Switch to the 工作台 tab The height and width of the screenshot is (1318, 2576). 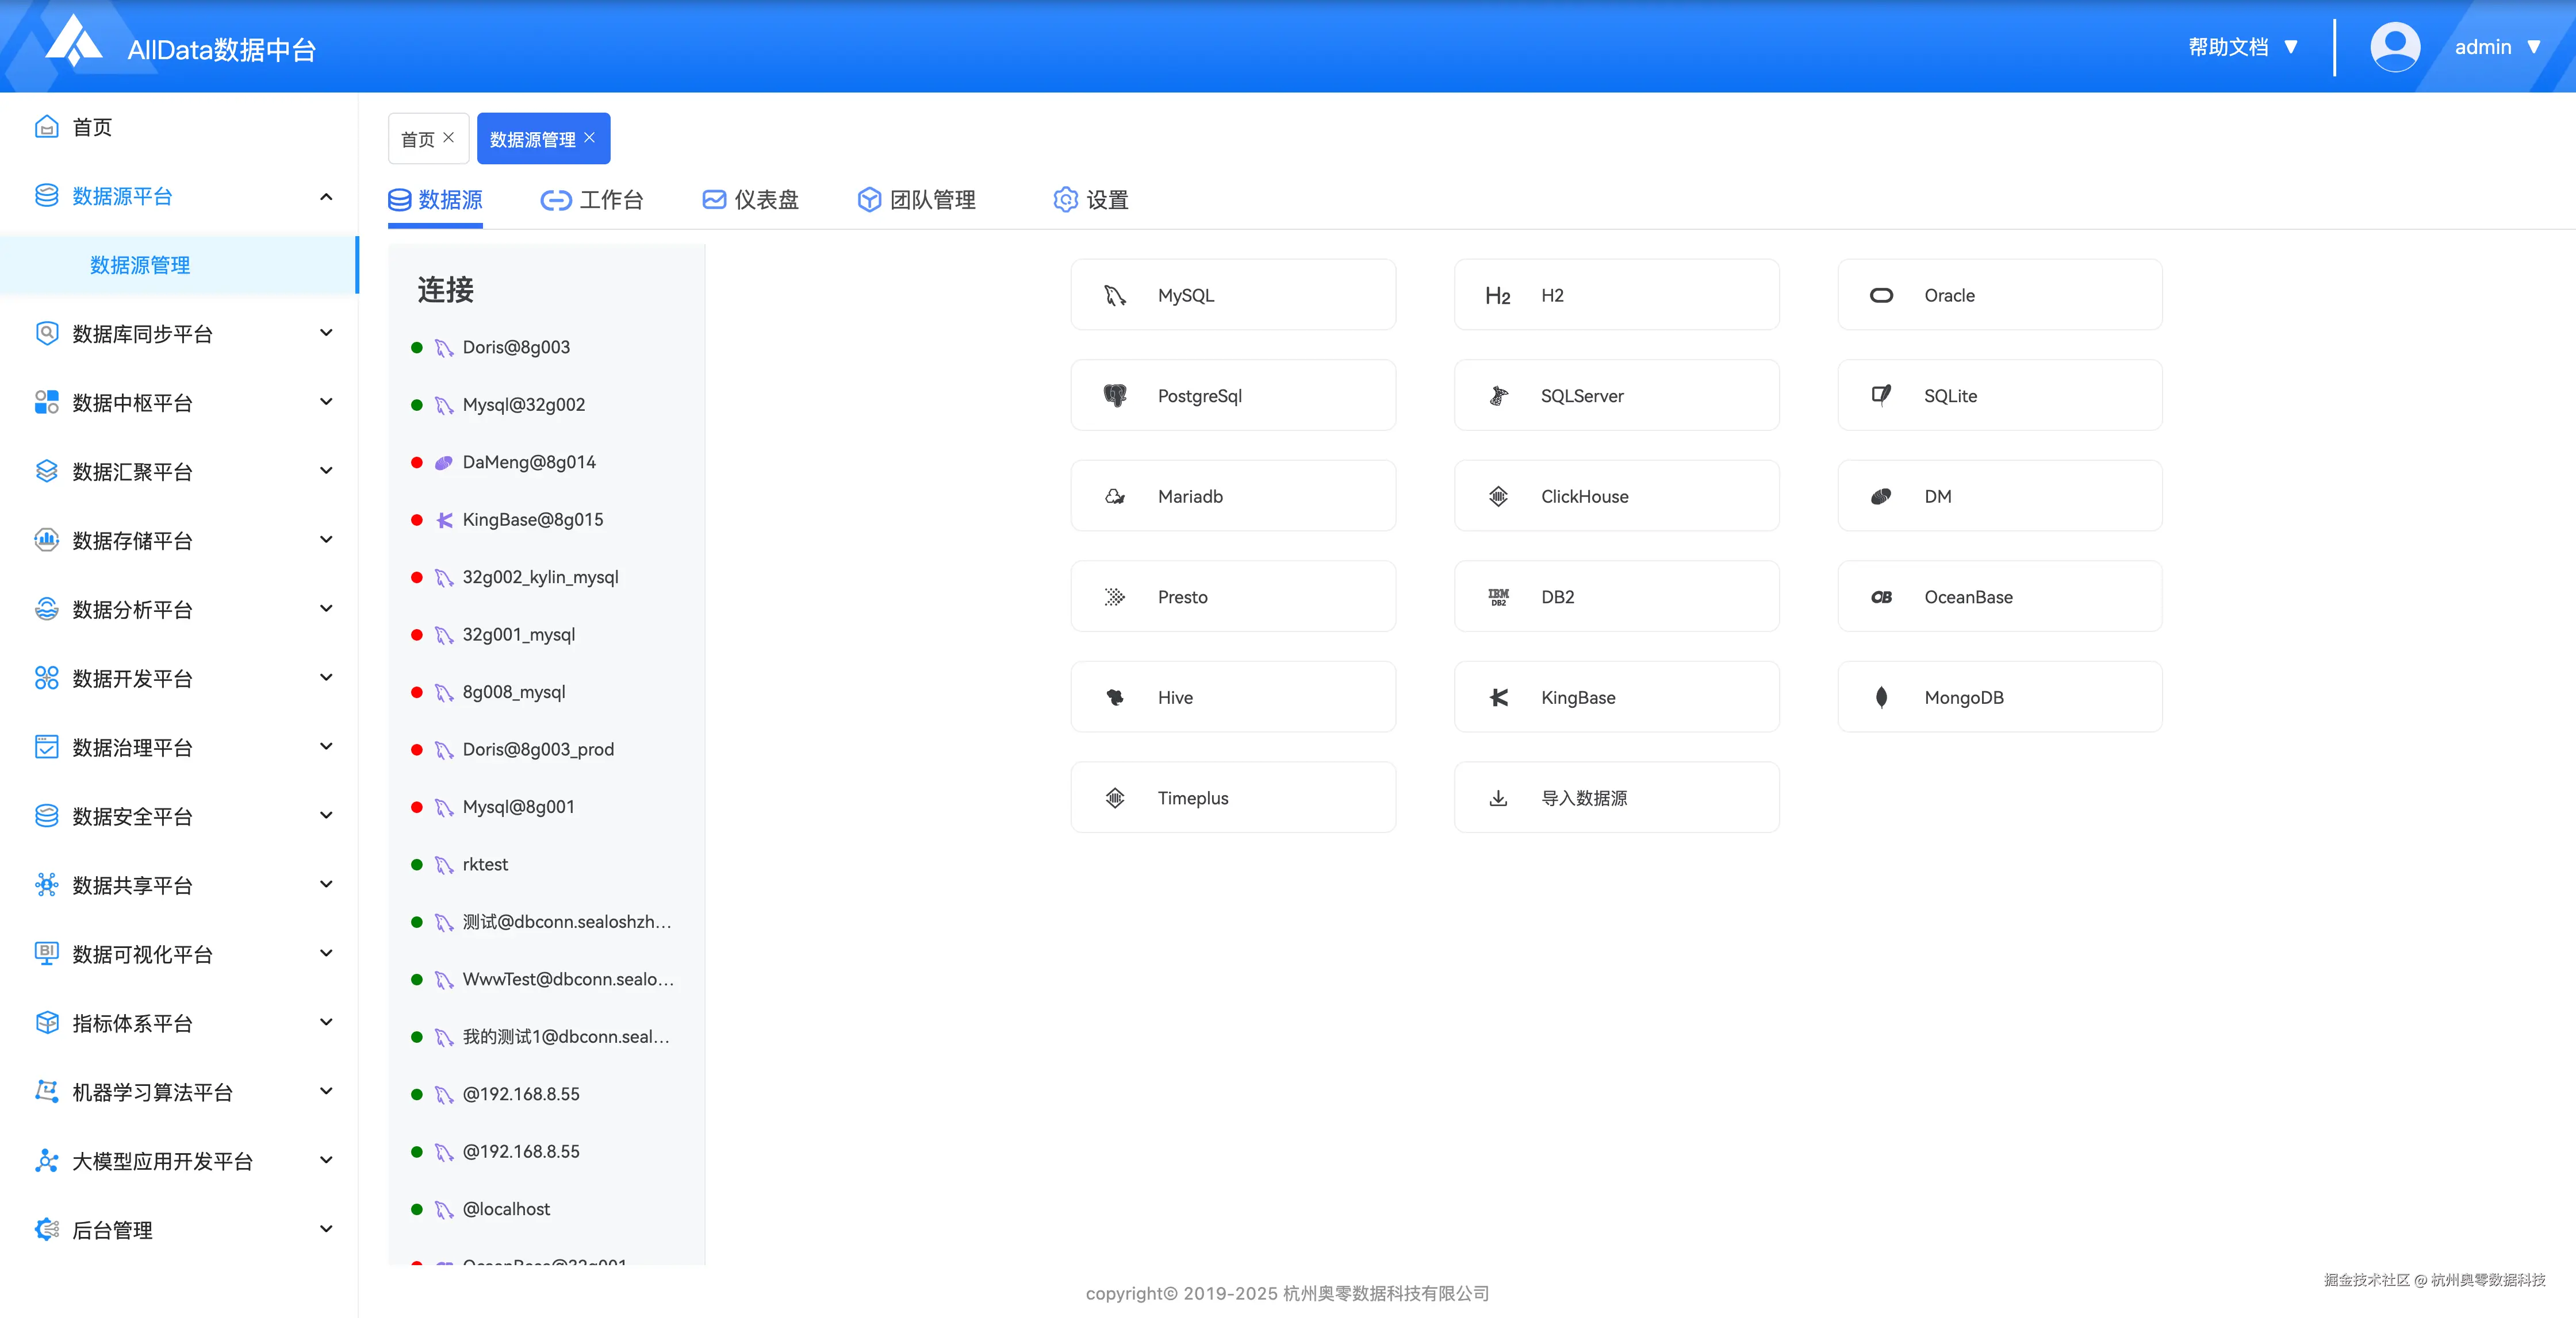[x=592, y=200]
